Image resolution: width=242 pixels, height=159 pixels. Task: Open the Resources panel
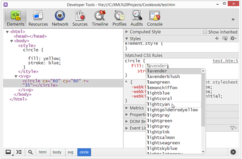(38, 18)
